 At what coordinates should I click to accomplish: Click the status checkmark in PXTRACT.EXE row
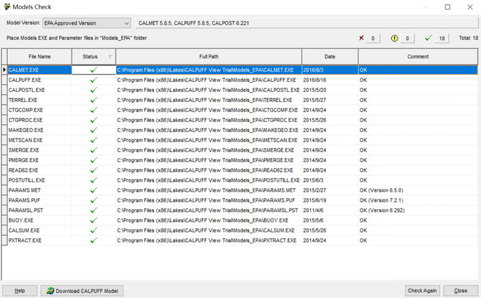pos(93,240)
